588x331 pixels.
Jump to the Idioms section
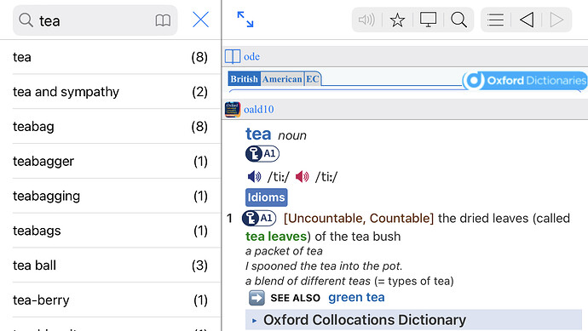pyautogui.click(x=266, y=197)
